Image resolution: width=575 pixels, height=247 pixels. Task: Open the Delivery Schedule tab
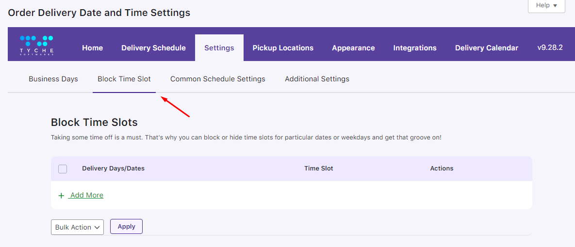click(153, 48)
